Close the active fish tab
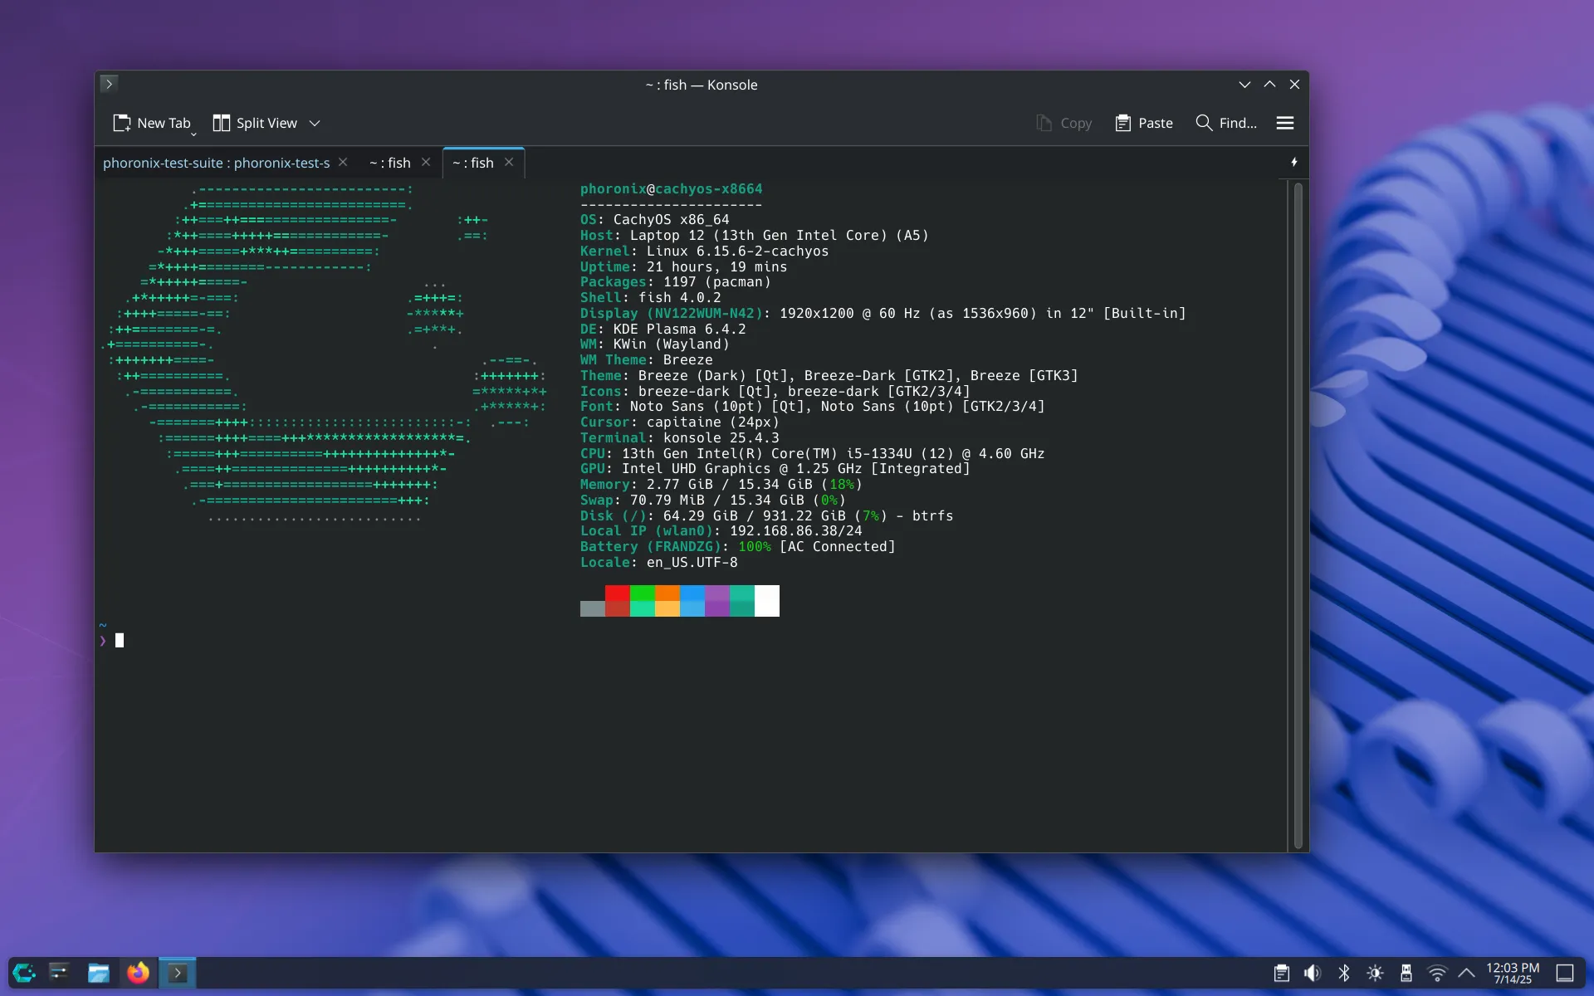Screen dimensions: 1594x996 (509, 162)
